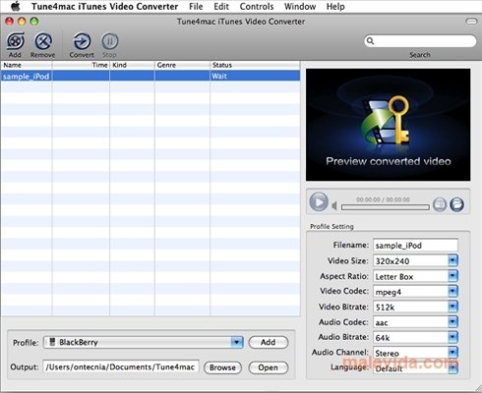Click the Add profile button
Viewport: 482px width, 393px height.
tap(269, 342)
